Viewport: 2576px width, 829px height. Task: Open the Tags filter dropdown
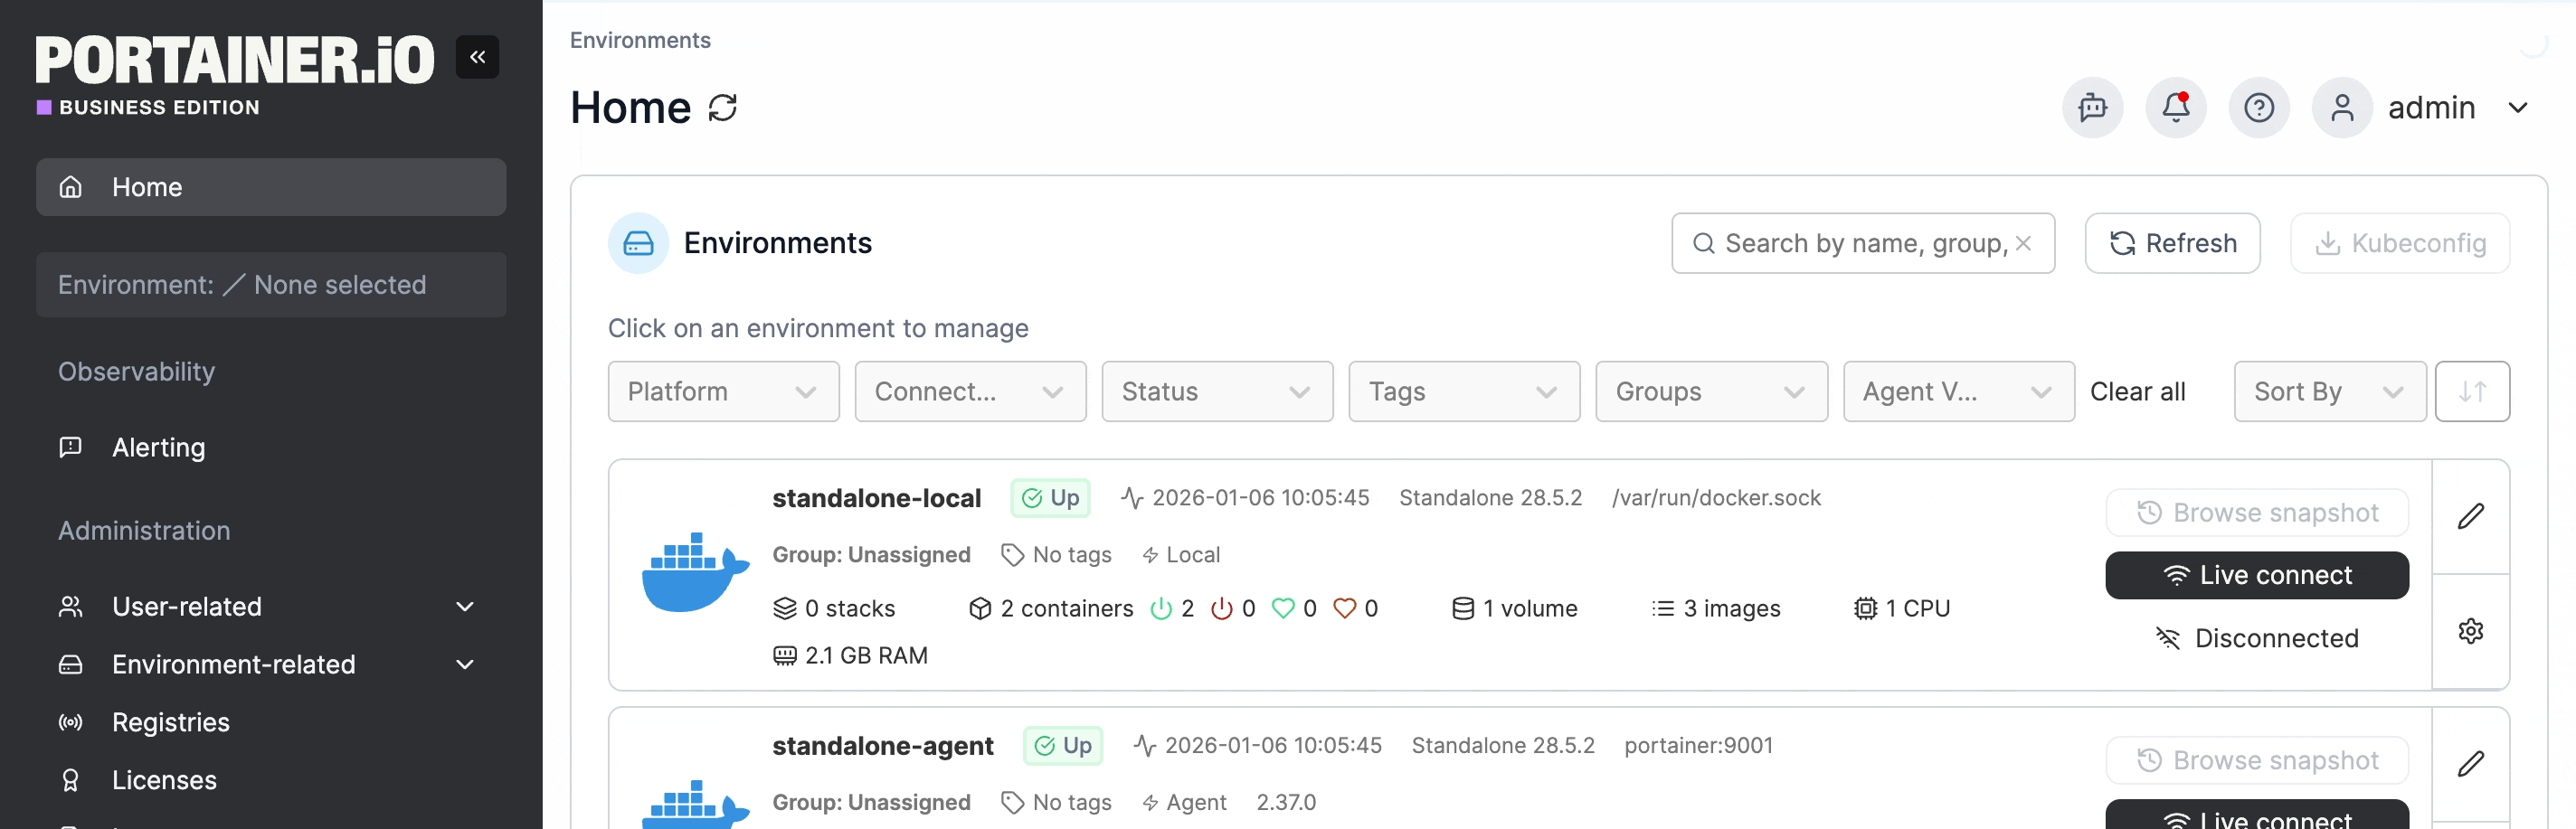[x=1464, y=391]
